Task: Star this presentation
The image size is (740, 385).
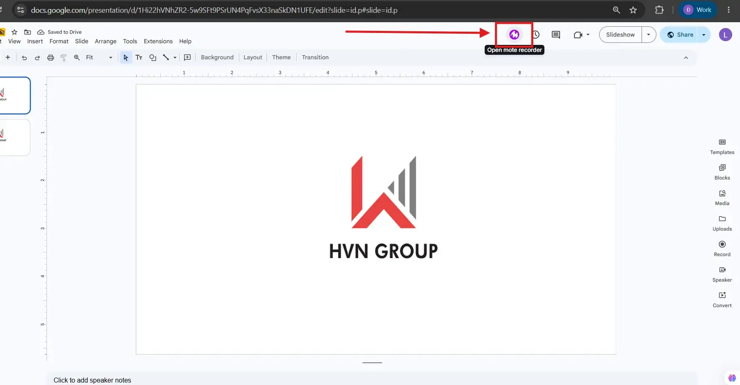Action: point(14,32)
